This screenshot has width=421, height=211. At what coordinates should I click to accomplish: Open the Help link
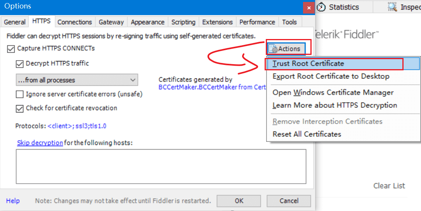pos(13,201)
